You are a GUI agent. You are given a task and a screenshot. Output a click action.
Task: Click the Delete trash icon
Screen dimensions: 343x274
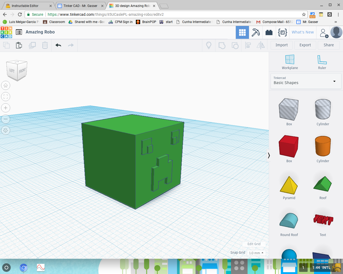tap(45, 45)
